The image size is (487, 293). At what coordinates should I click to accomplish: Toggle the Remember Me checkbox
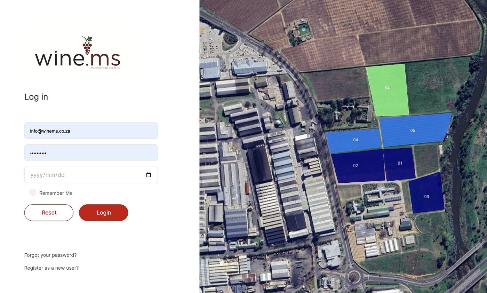[33, 192]
